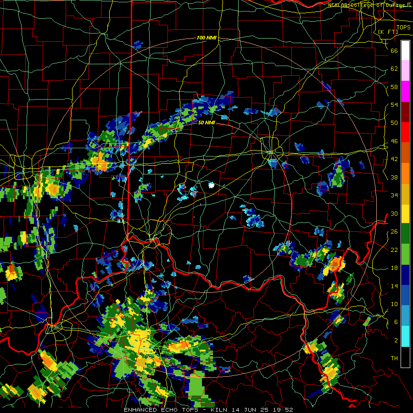Click the cyan legend swatch
Screen dimensions: 413x413
pyautogui.click(x=405, y=336)
